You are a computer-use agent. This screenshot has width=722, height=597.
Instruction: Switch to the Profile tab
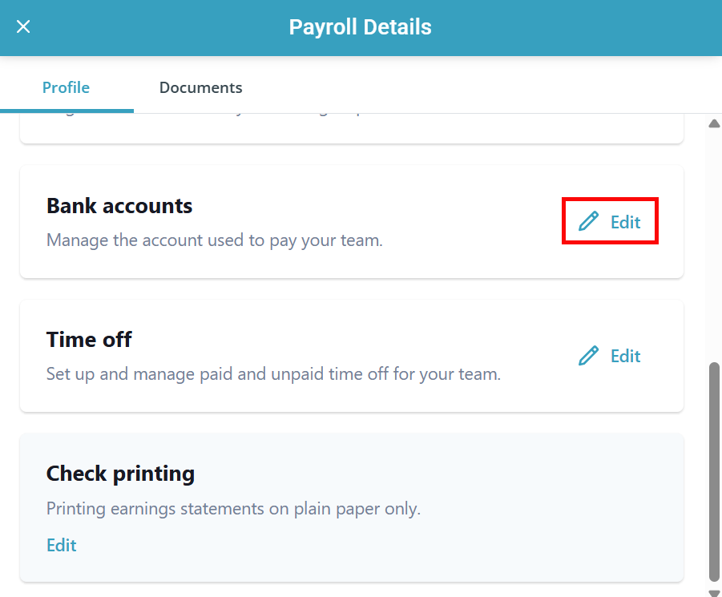point(66,87)
